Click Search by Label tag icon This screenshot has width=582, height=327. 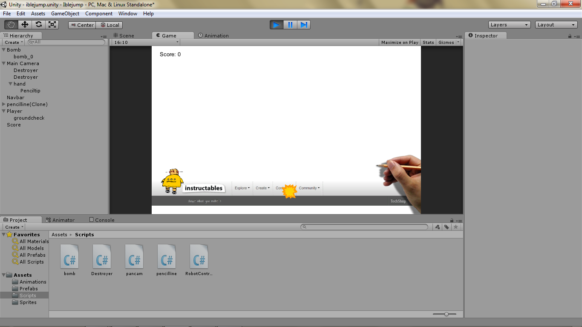[x=447, y=227]
